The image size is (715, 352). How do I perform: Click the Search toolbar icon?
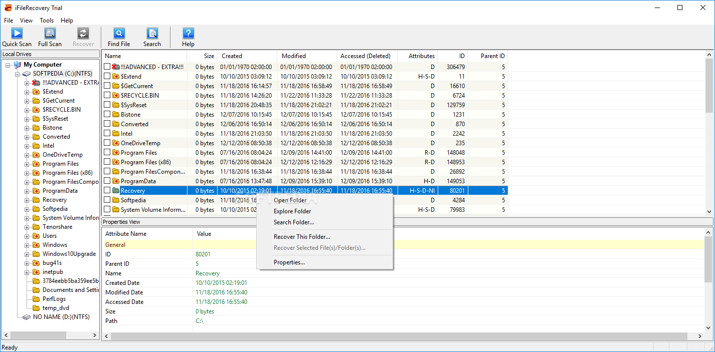(x=152, y=34)
